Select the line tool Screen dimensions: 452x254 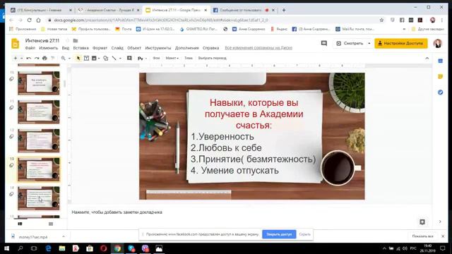point(114,58)
